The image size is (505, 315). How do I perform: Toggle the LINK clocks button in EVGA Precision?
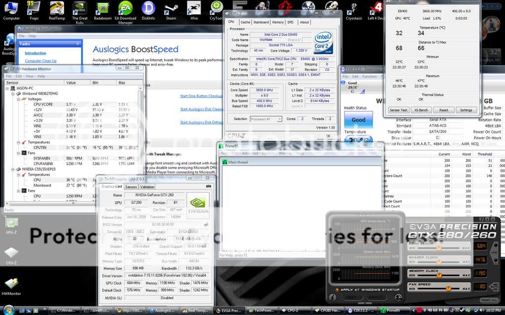494,252
